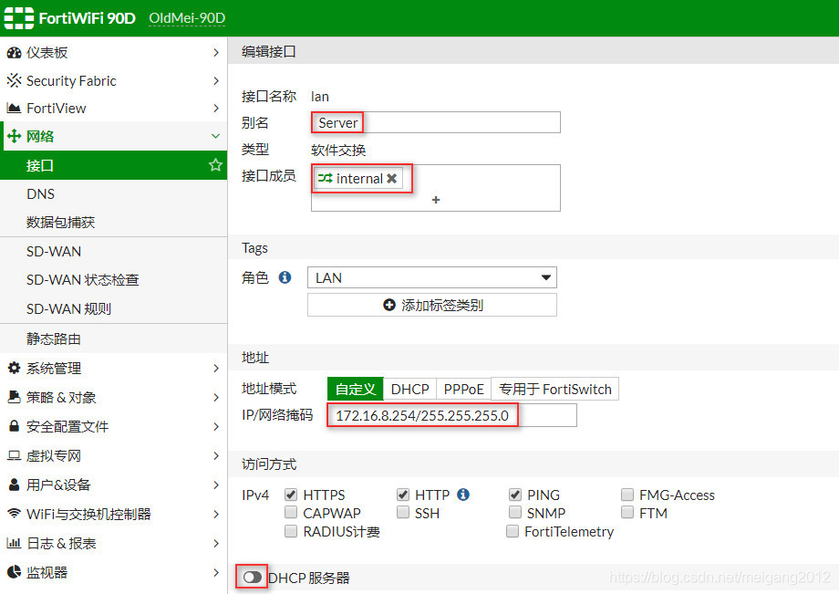Screen dimensions: 839x594
Task: Open the DNS submenu item
Action: click(113, 193)
